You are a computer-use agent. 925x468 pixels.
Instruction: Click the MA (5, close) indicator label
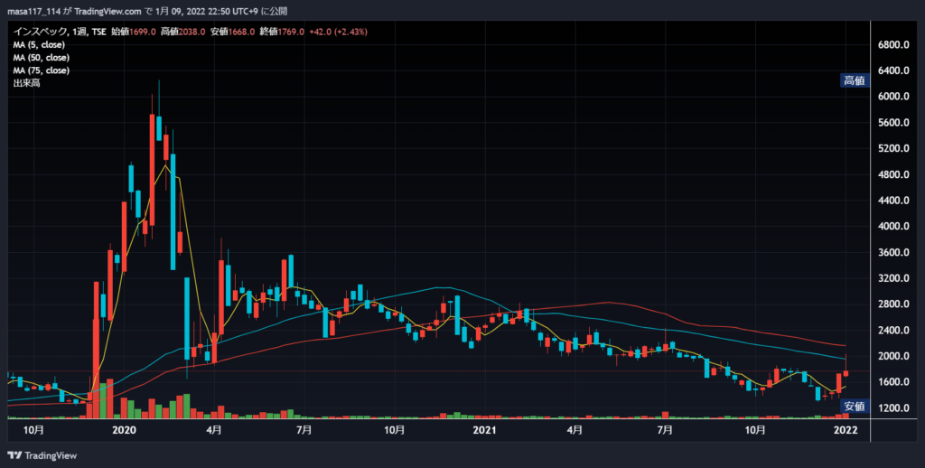coord(39,45)
